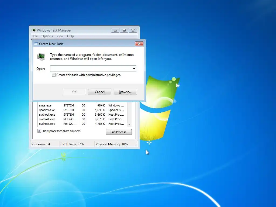Enable create task with administrative privileges
Image resolution: width=276 pixels, height=207 pixels.
coord(54,75)
